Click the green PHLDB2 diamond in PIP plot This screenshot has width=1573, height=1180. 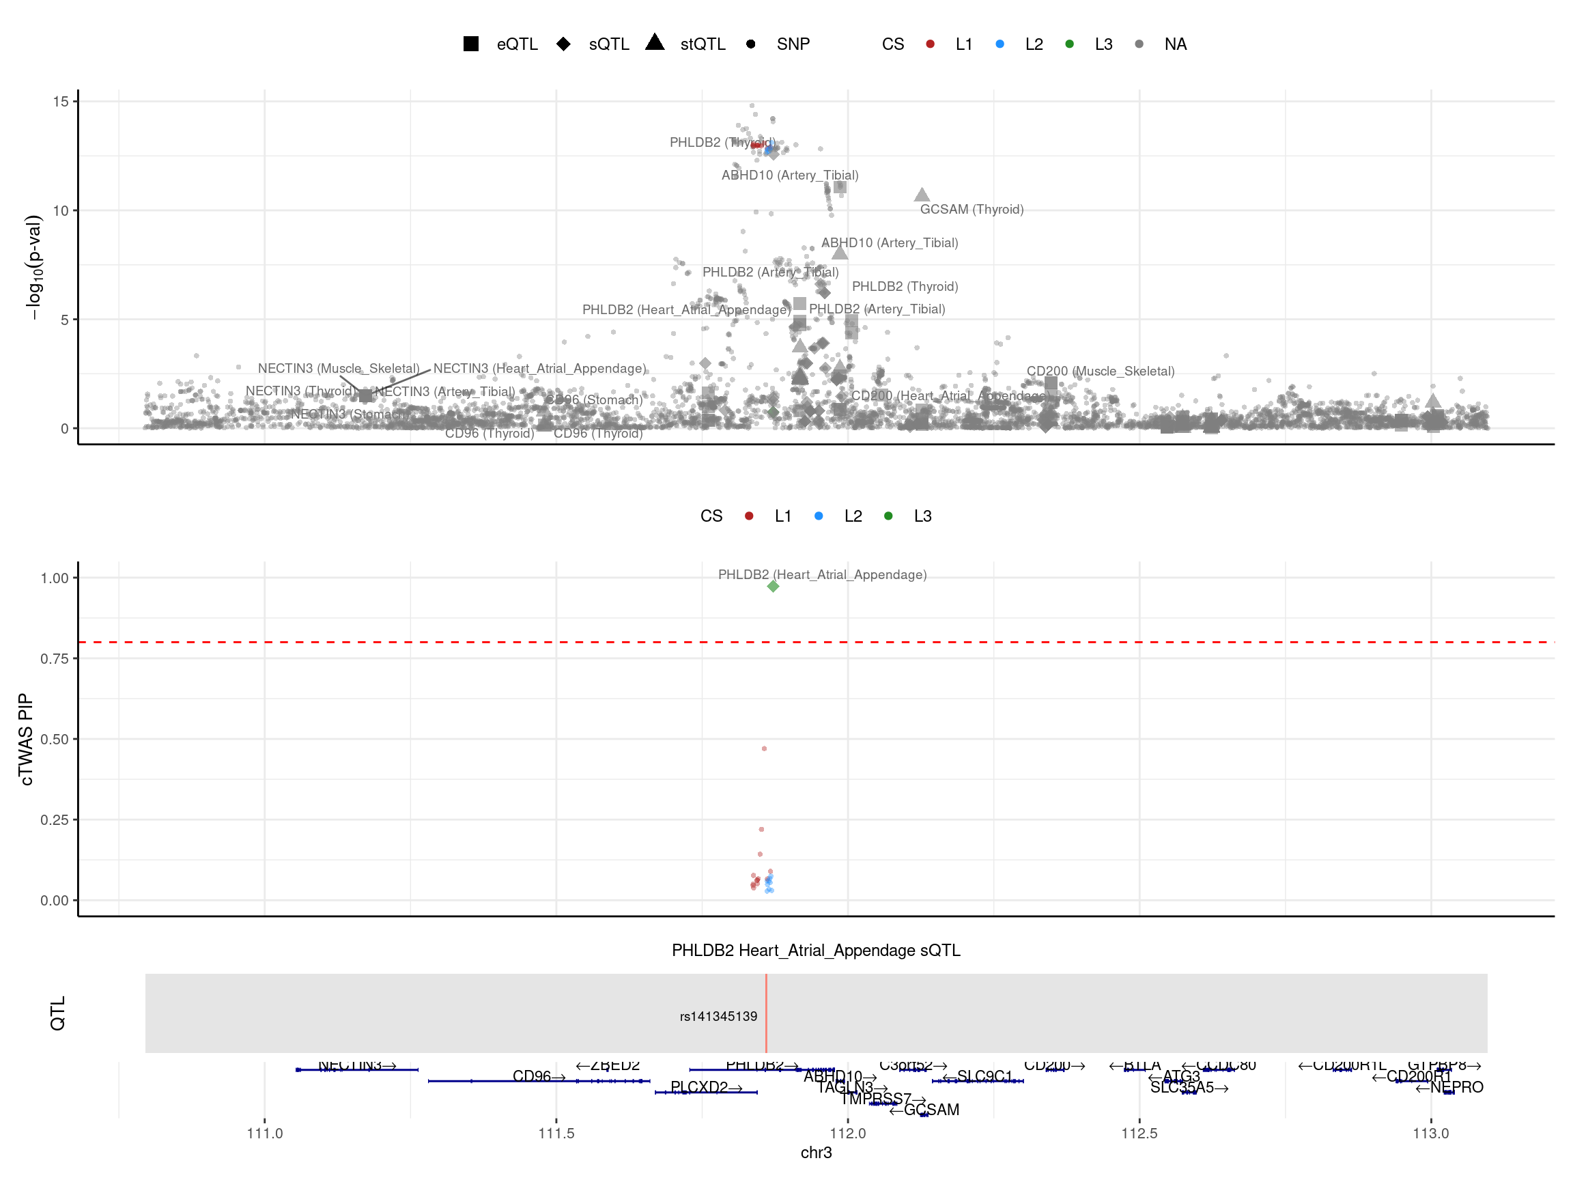pos(773,586)
